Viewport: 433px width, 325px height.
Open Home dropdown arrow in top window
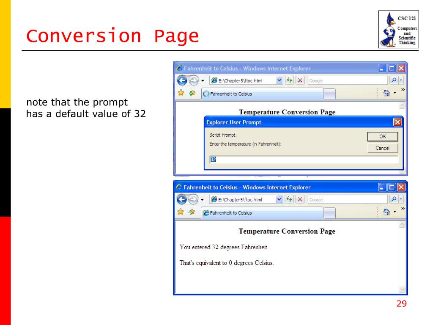coord(395,93)
